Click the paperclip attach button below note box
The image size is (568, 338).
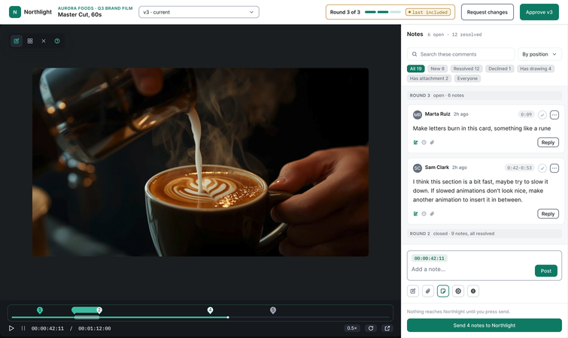428,291
